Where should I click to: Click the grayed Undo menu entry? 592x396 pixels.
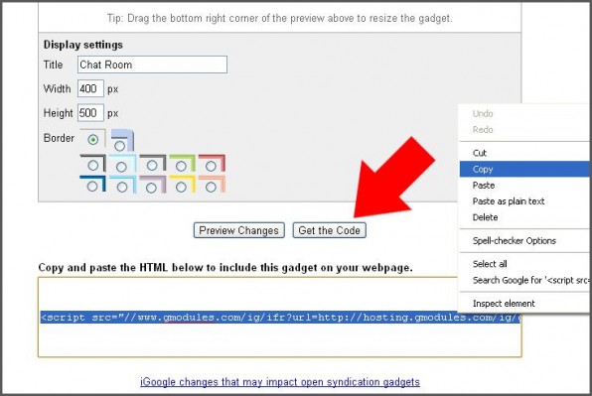point(524,113)
